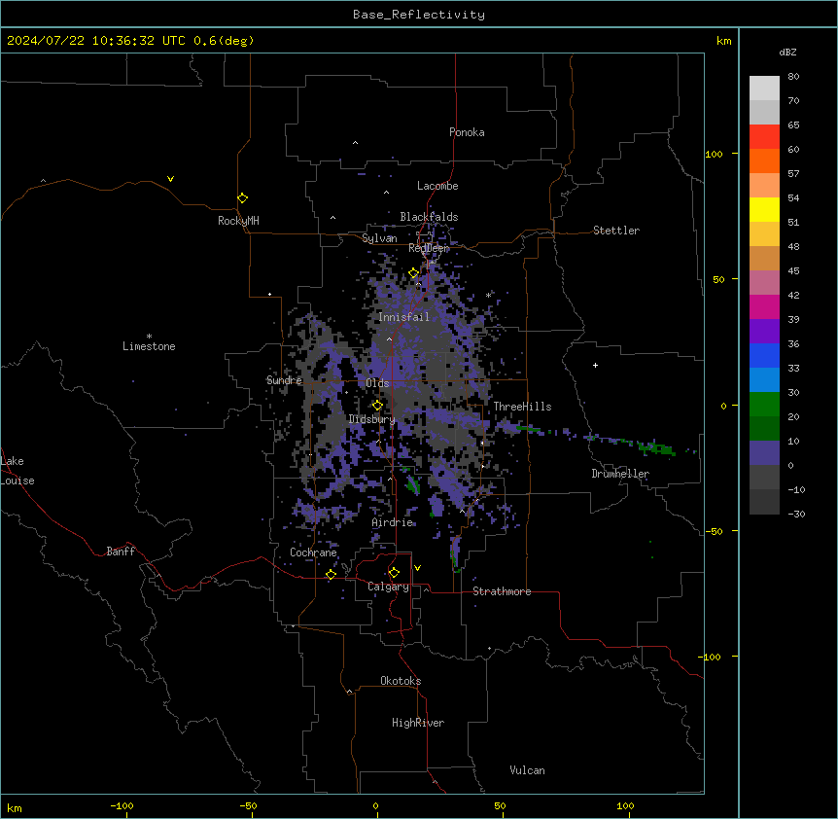Select the orange 57-60 dBZ swatch
Screen dimensions: 838x819
764,160
